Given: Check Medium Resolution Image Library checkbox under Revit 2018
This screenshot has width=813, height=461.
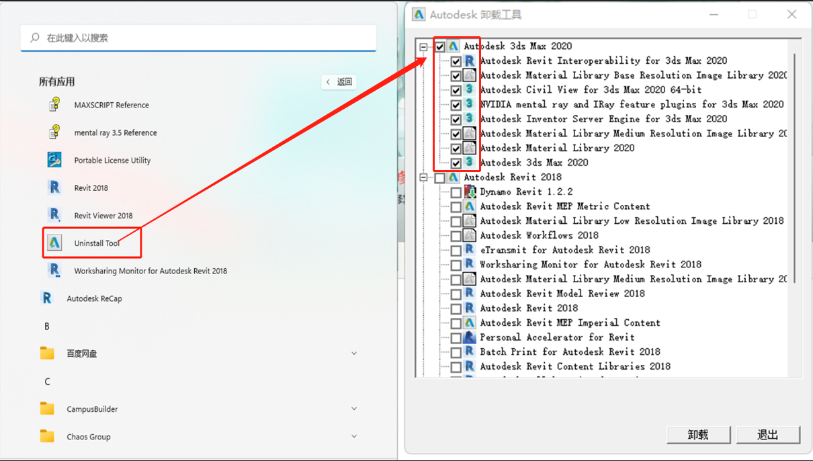Looking at the screenshot, I should [x=456, y=280].
